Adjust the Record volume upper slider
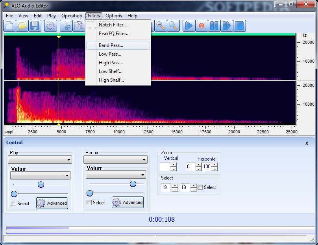The width and height of the screenshot is (318, 245). (x=133, y=184)
